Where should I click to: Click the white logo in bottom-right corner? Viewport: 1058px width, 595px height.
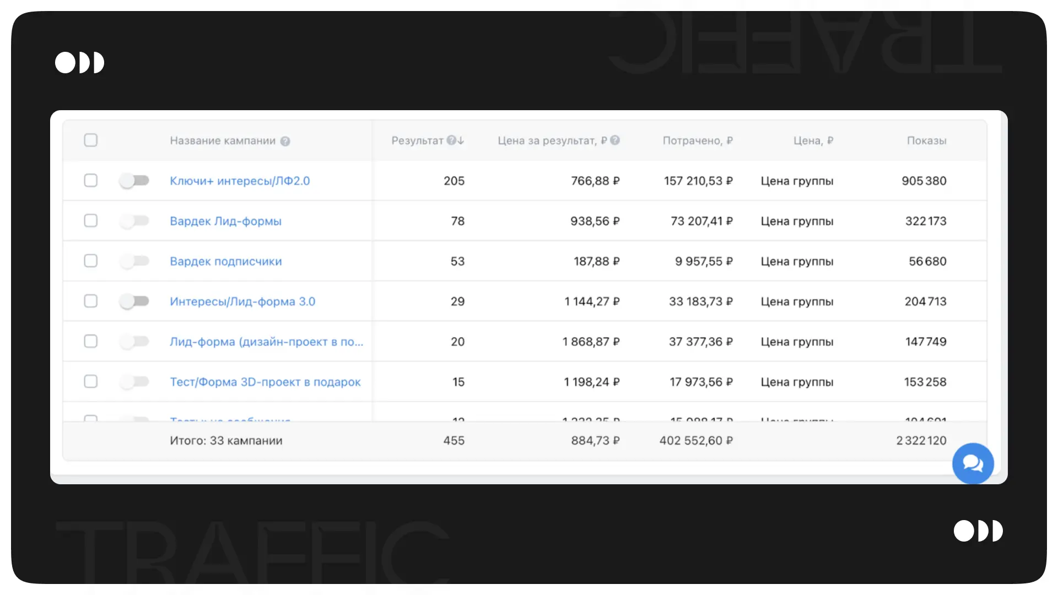[x=978, y=531]
